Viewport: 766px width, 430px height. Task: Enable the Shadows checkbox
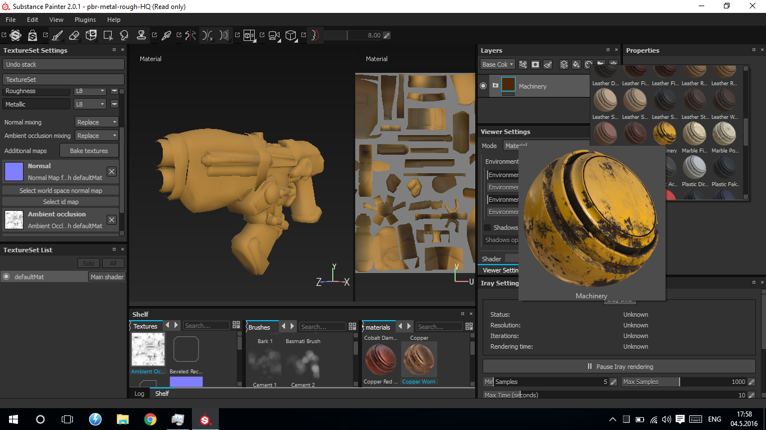click(487, 228)
